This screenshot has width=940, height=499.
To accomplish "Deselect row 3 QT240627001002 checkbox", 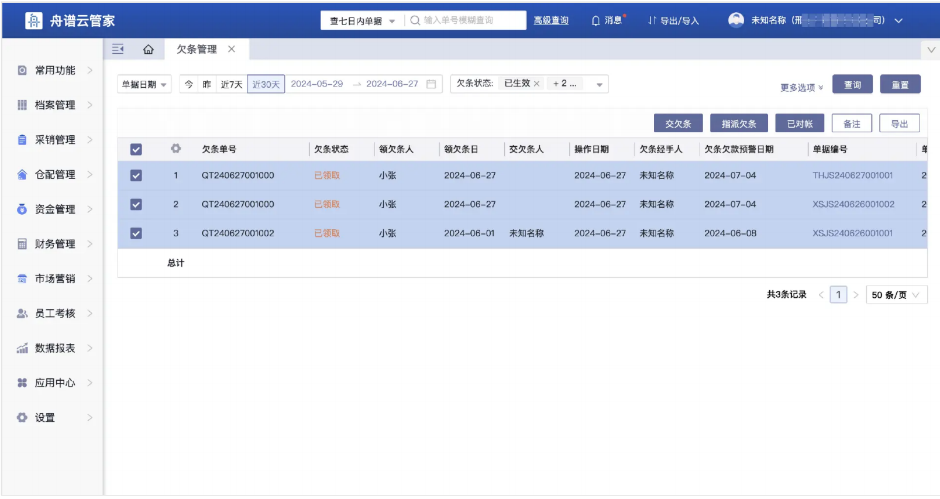I will click(x=136, y=233).
